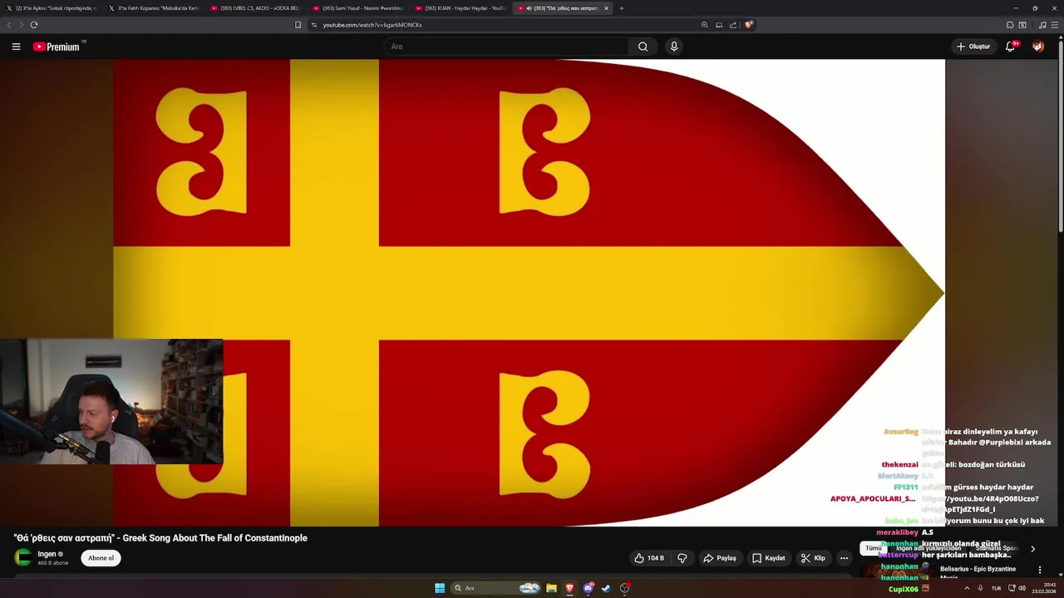Share page via address bar share icon
Viewport: 1064px width, 598px height.
pyautogui.click(x=733, y=25)
